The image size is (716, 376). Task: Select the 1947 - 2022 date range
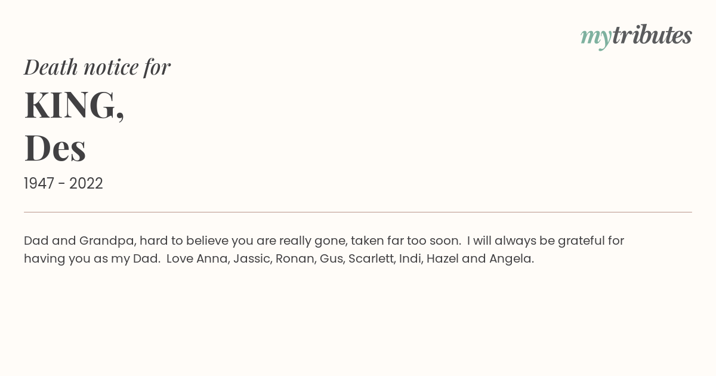[63, 184]
